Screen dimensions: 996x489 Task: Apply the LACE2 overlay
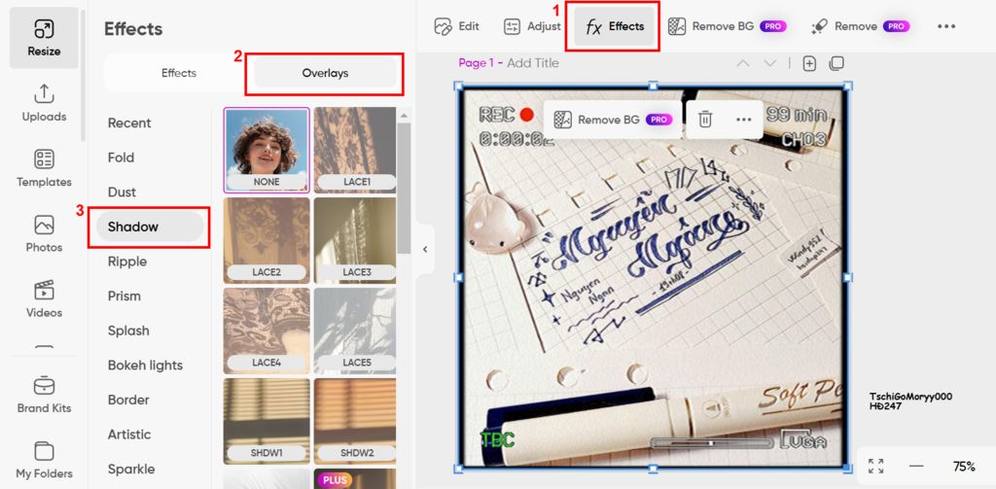267,240
